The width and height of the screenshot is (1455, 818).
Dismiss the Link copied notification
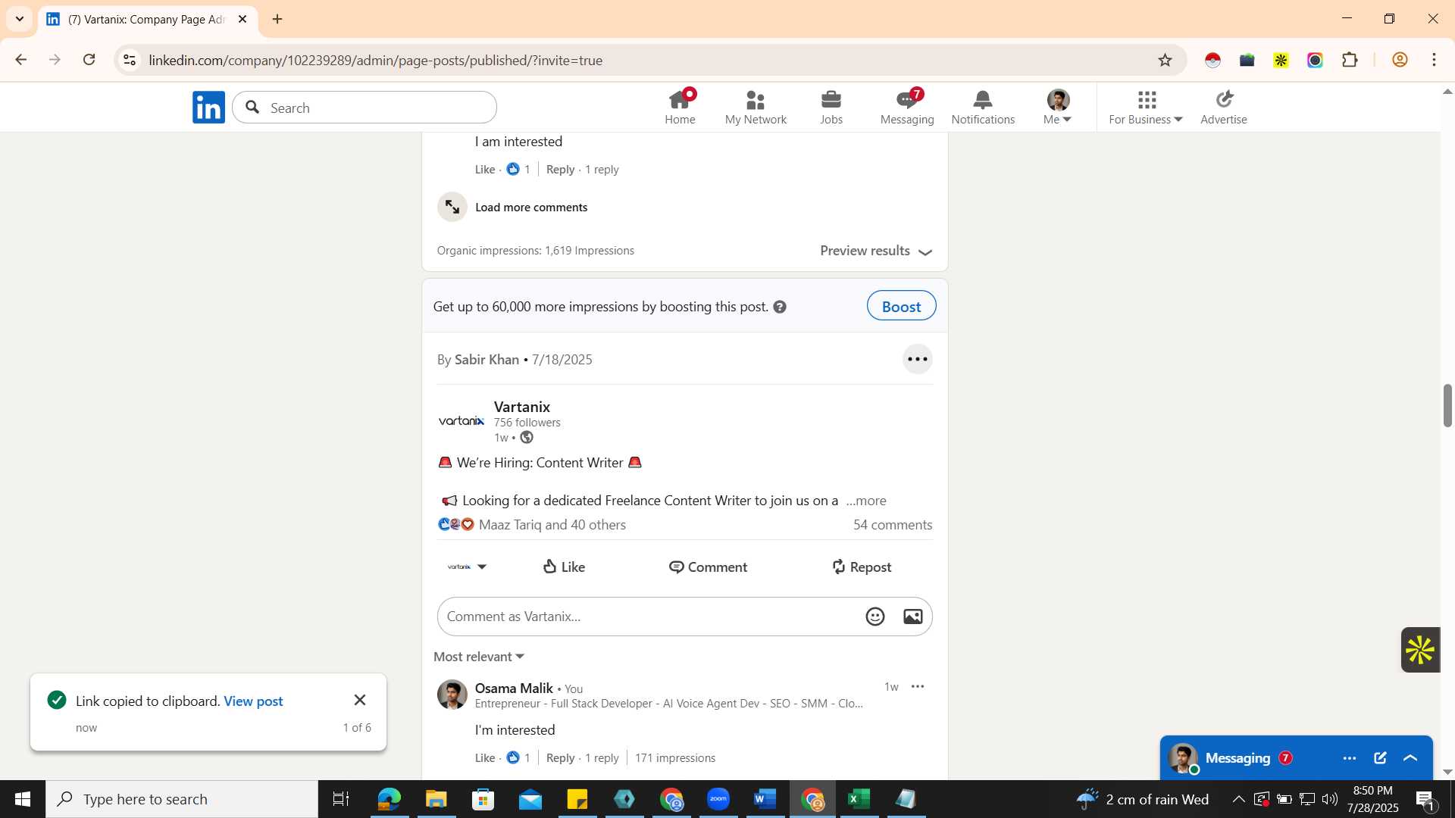point(360,701)
